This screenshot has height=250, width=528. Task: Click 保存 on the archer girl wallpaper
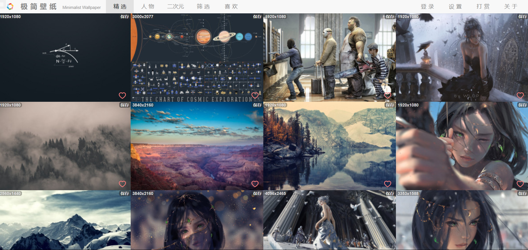523,105
